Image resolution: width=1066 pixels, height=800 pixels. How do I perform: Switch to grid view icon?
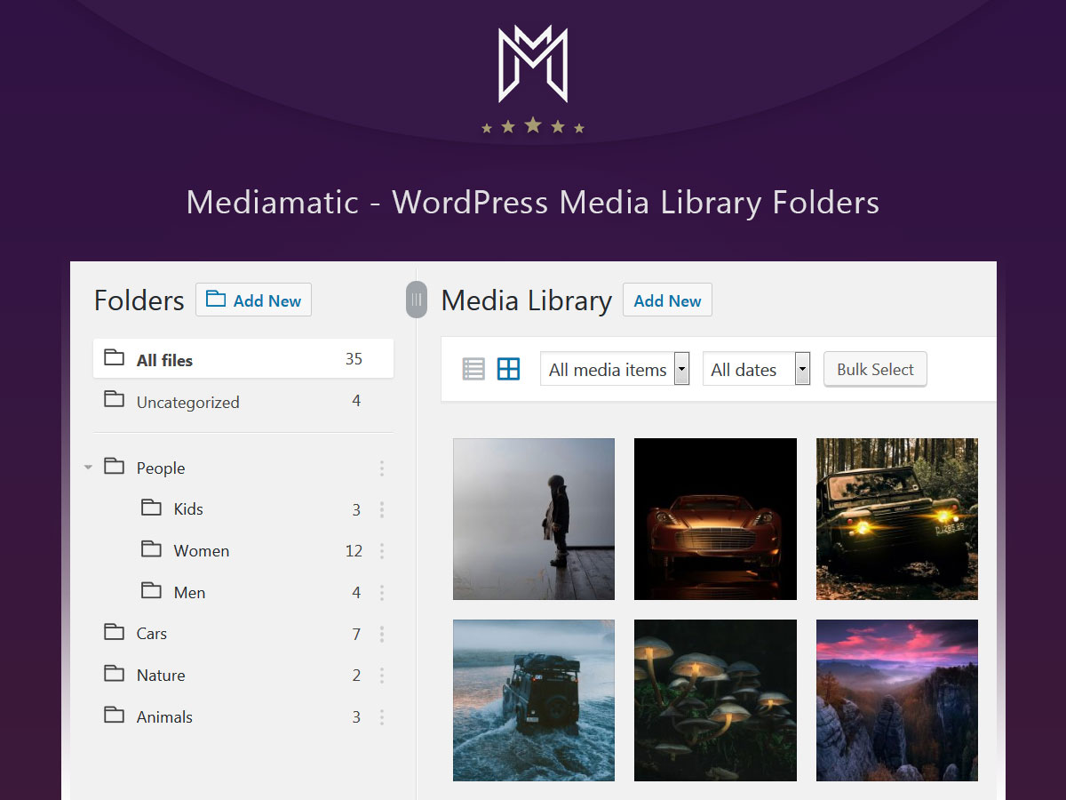(508, 369)
